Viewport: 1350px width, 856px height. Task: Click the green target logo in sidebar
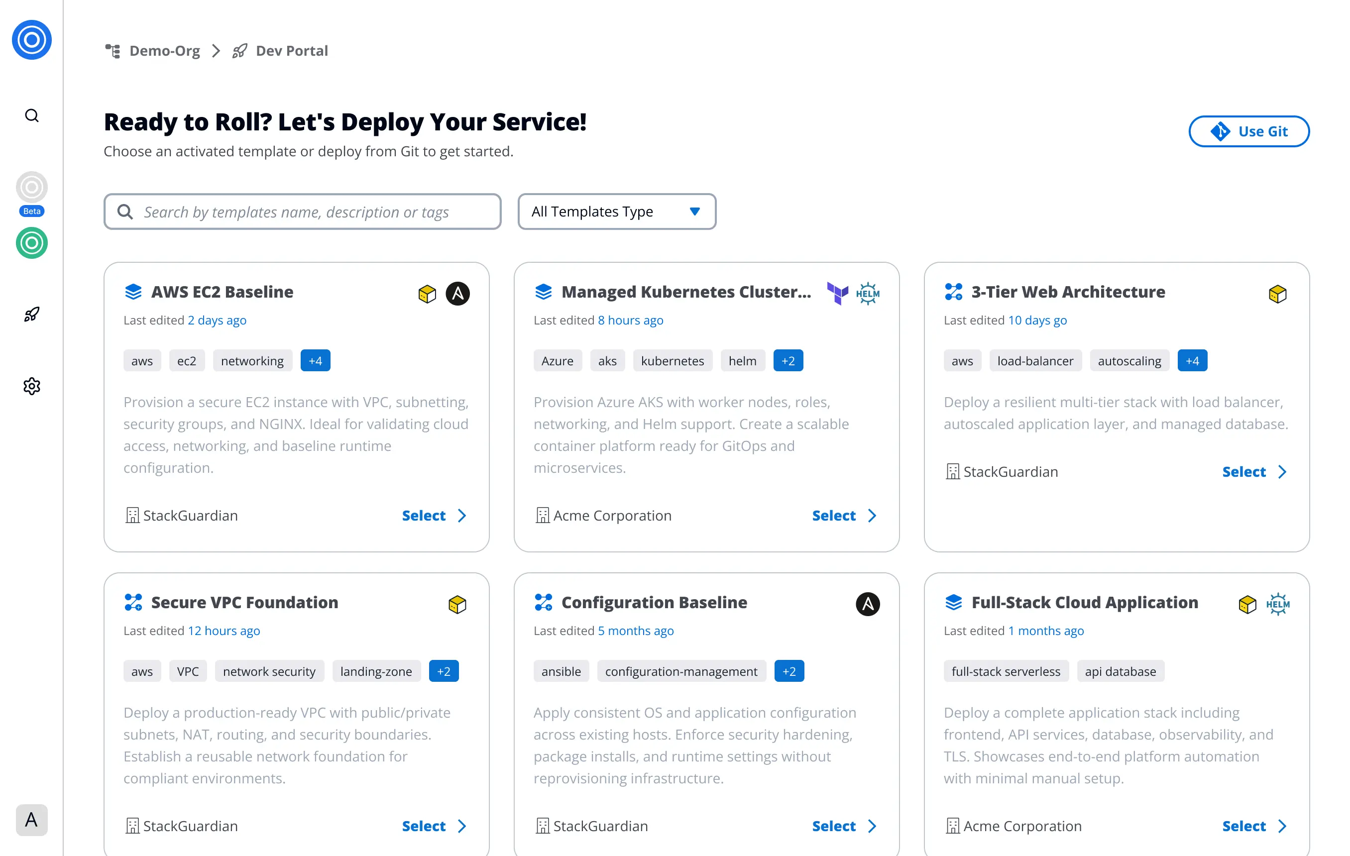(32, 243)
